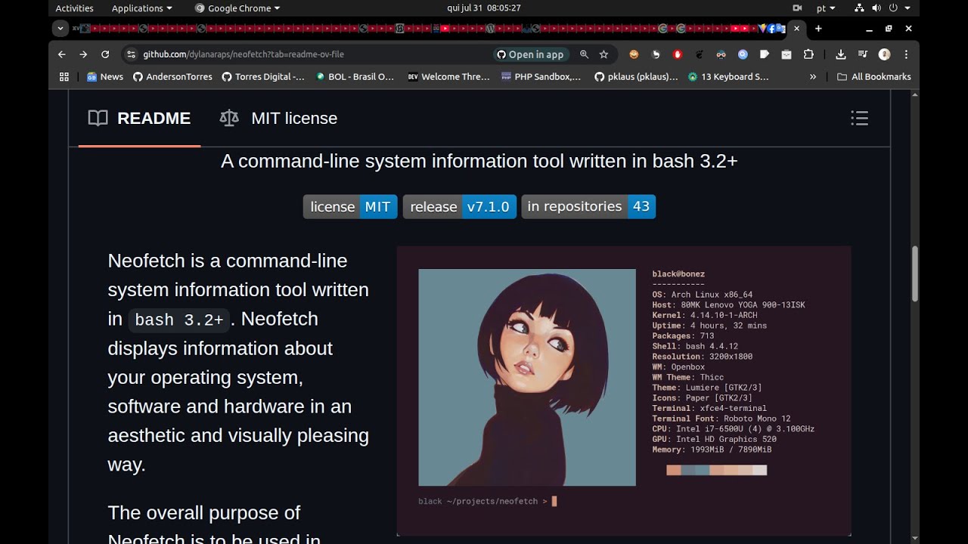Open the AndersonTorres bookmark
This screenshot has width=968, height=544.
[172, 76]
